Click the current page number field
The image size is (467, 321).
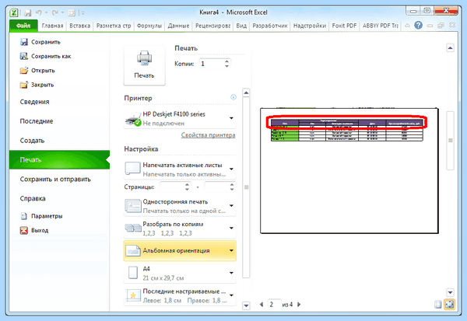[x=274, y=305]
